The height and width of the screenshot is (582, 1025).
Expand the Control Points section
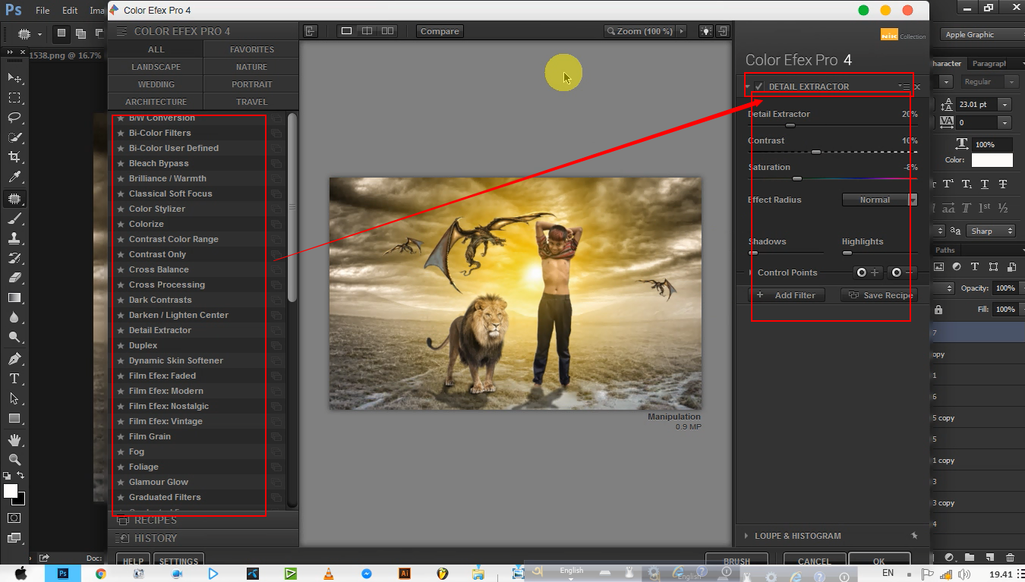tap(749, 272)
